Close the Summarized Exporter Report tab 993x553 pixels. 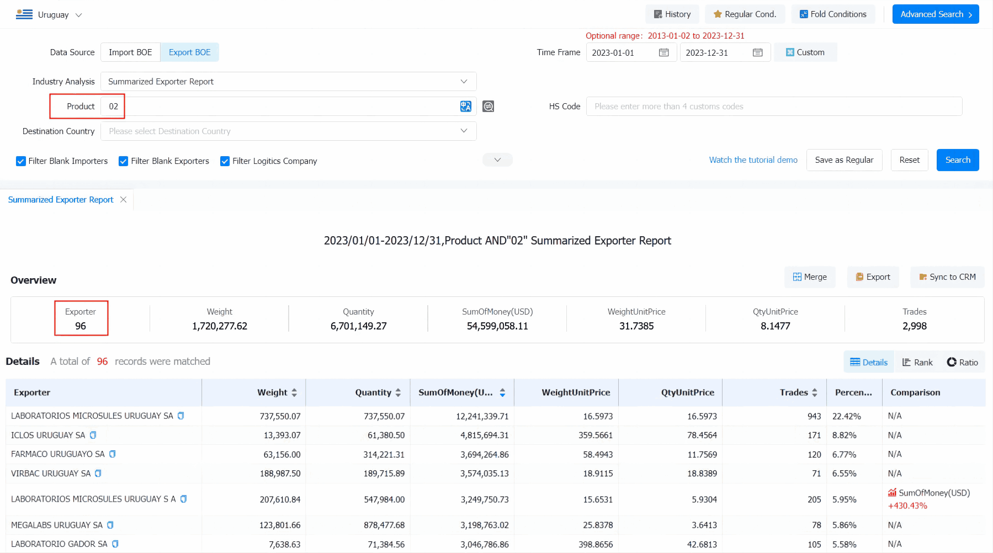click(x=123, y=199)
